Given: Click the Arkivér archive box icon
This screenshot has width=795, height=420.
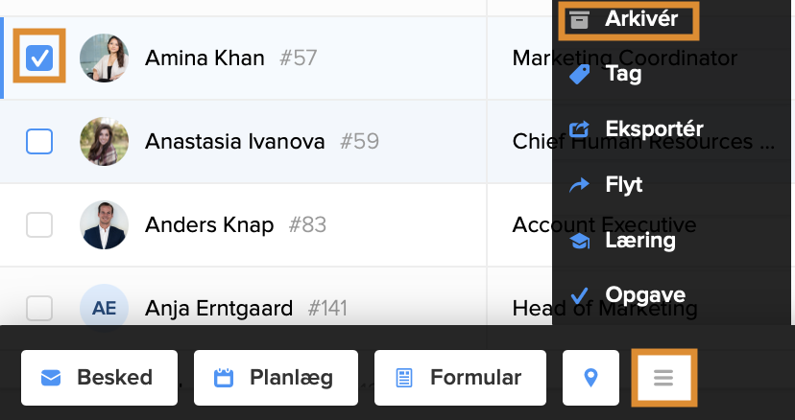Looking at the screenshot, I should (579, 19).
